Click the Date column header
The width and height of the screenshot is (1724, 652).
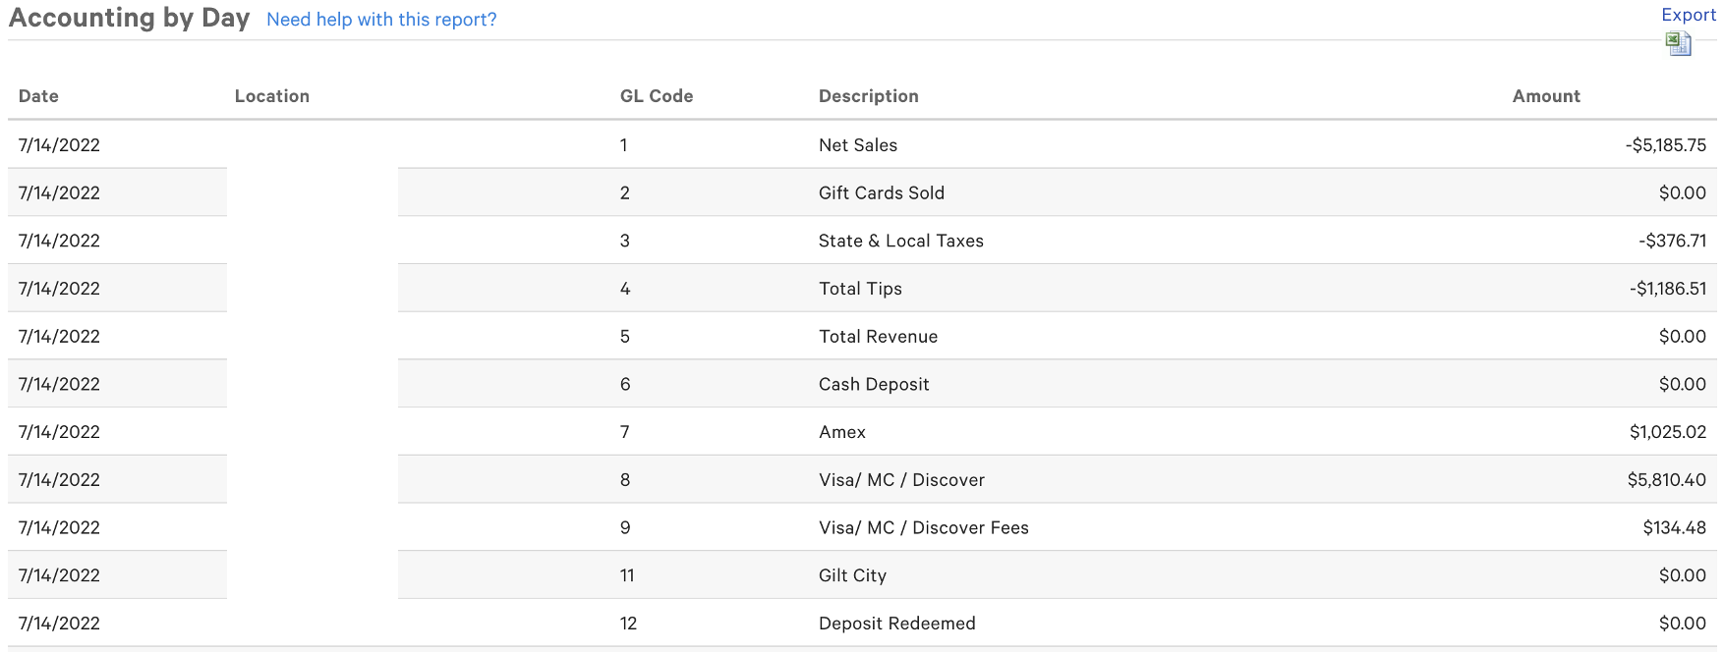click(38, 96)
